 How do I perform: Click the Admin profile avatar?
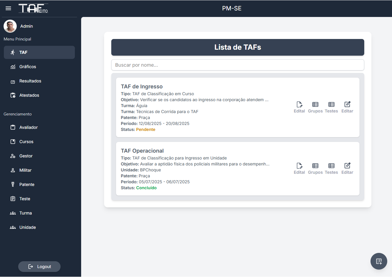pos(10,26)
